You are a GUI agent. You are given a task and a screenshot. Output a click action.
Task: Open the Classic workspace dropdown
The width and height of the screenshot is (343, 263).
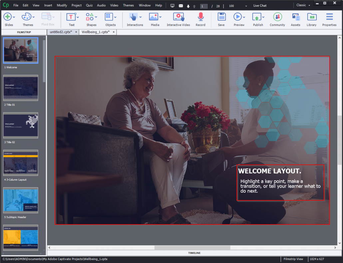click(303, 5)
